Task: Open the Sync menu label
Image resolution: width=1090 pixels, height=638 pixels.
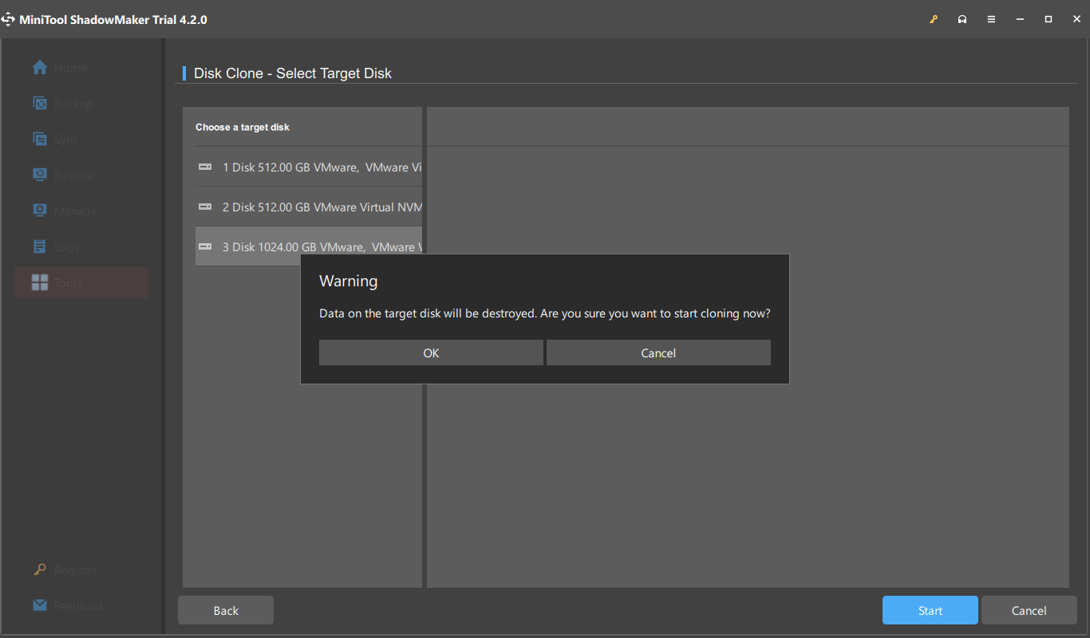Action: 66,140
